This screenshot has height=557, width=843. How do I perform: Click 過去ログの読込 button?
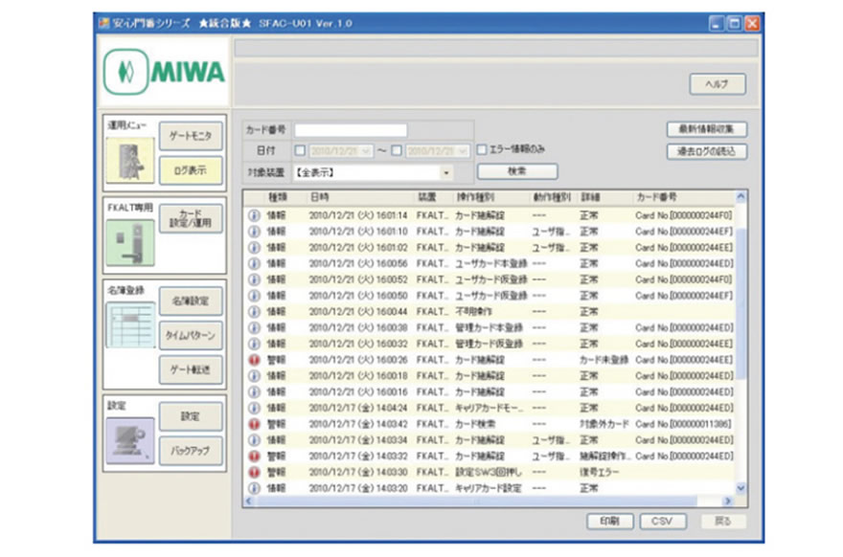[706, 151]
